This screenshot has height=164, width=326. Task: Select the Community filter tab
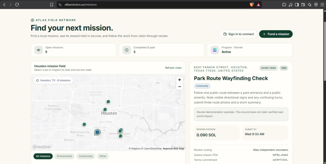coord(86,156)
